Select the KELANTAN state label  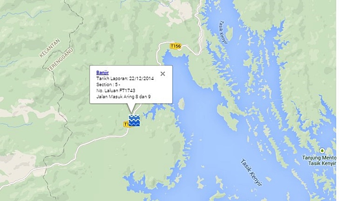pyautogui.click(x=49, y=48)
